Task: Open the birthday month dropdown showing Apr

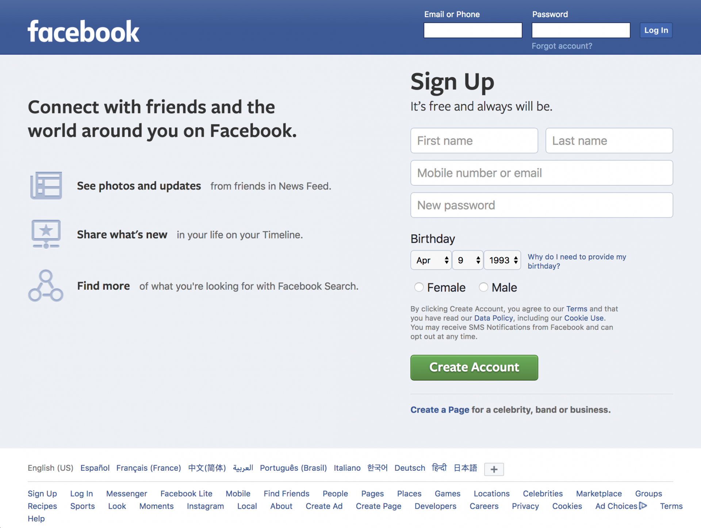Action: coord(431,260)
